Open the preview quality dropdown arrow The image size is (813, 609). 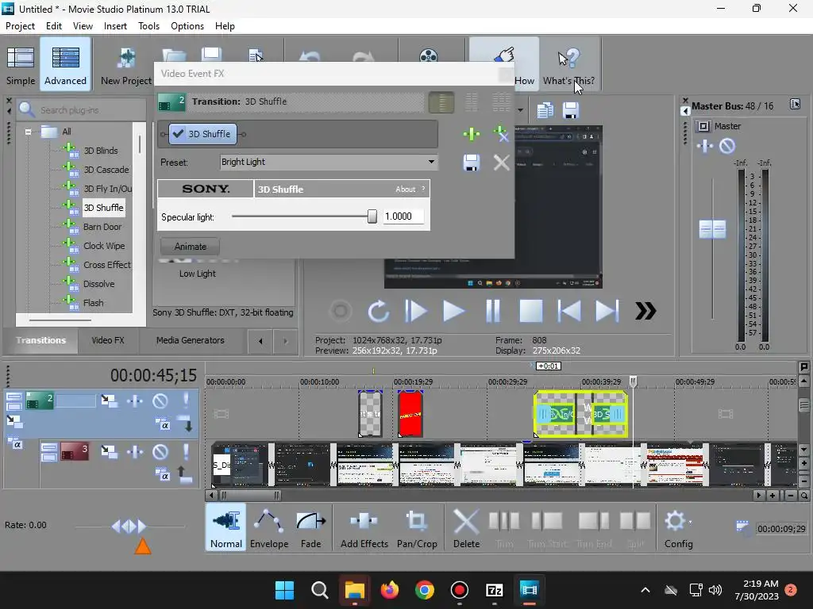[520, 109]
